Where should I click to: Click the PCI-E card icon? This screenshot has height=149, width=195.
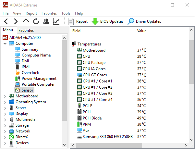pos(79,106)
